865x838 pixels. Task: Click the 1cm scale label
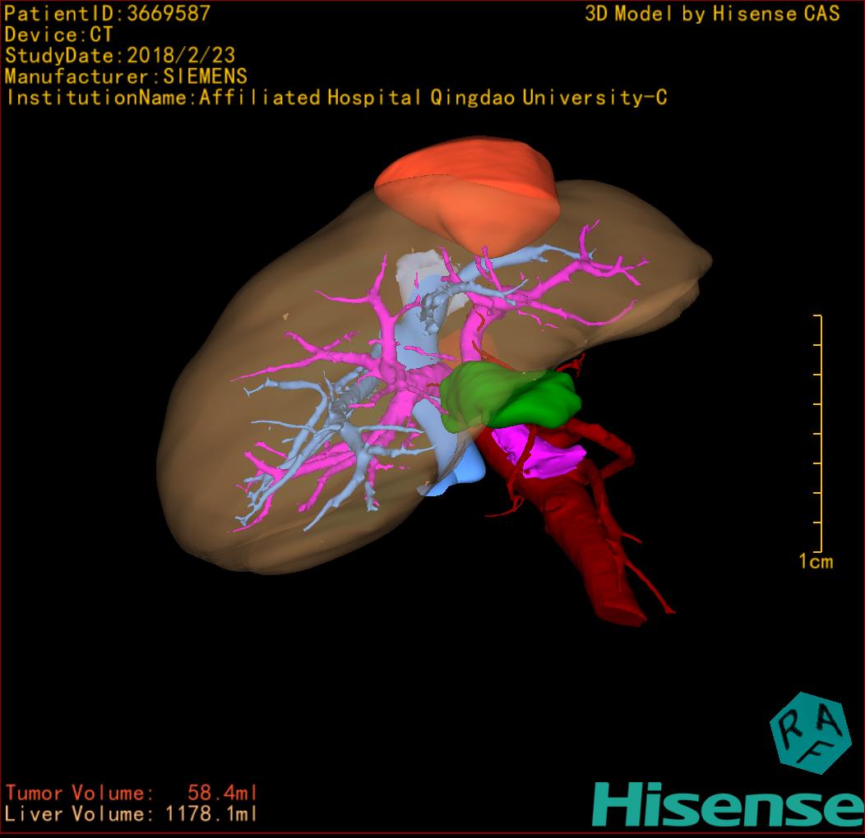[815, 562]
